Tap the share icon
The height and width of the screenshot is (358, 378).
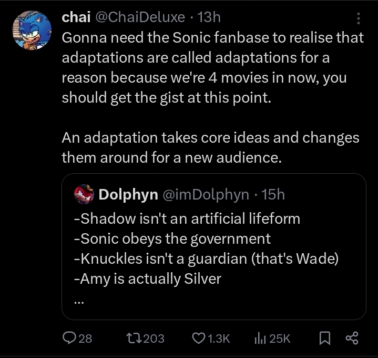coord(352,339)
